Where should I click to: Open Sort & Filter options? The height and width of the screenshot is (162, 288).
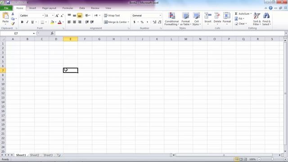pos(257,19)
